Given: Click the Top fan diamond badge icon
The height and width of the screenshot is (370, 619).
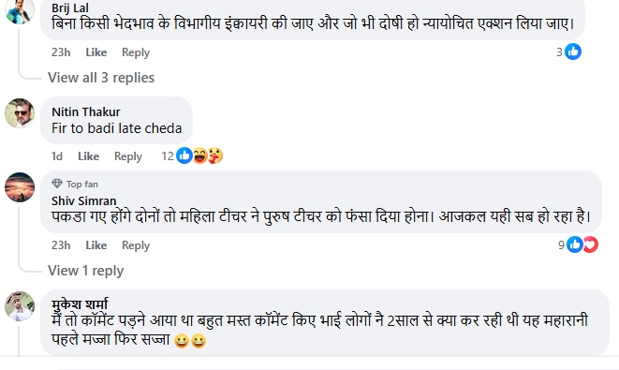Looking at the screenshot, I should tap(57, 184).
